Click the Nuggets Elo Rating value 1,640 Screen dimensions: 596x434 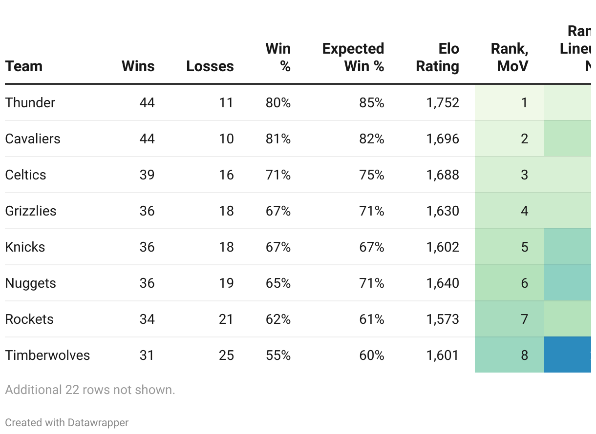coord(443,283)
